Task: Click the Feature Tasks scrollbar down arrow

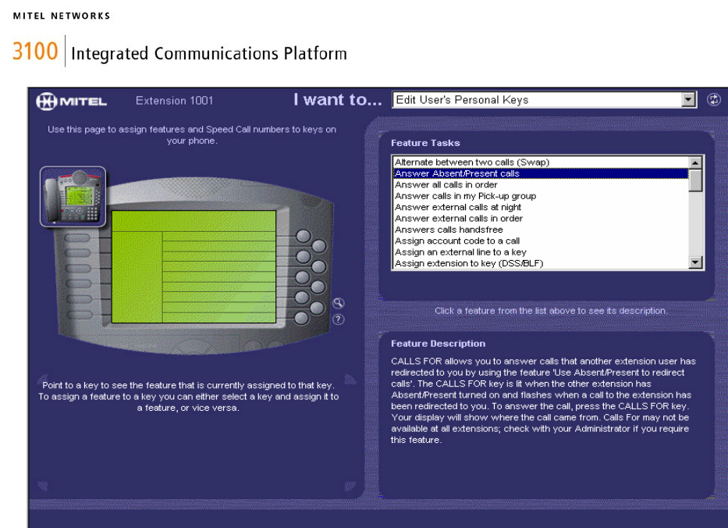Action: coord(695,262)
